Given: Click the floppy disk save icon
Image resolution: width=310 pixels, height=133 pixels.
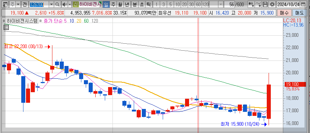Looking at the screenshot, I should click(266, 4).
